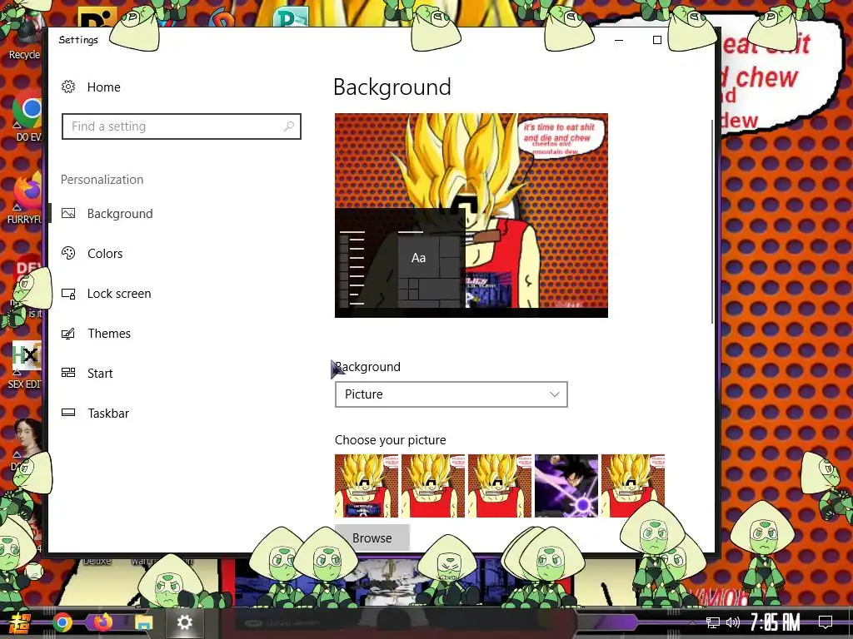Click the network tray icon
This screenshot has height=639, width=853.
tap(713, 622)
